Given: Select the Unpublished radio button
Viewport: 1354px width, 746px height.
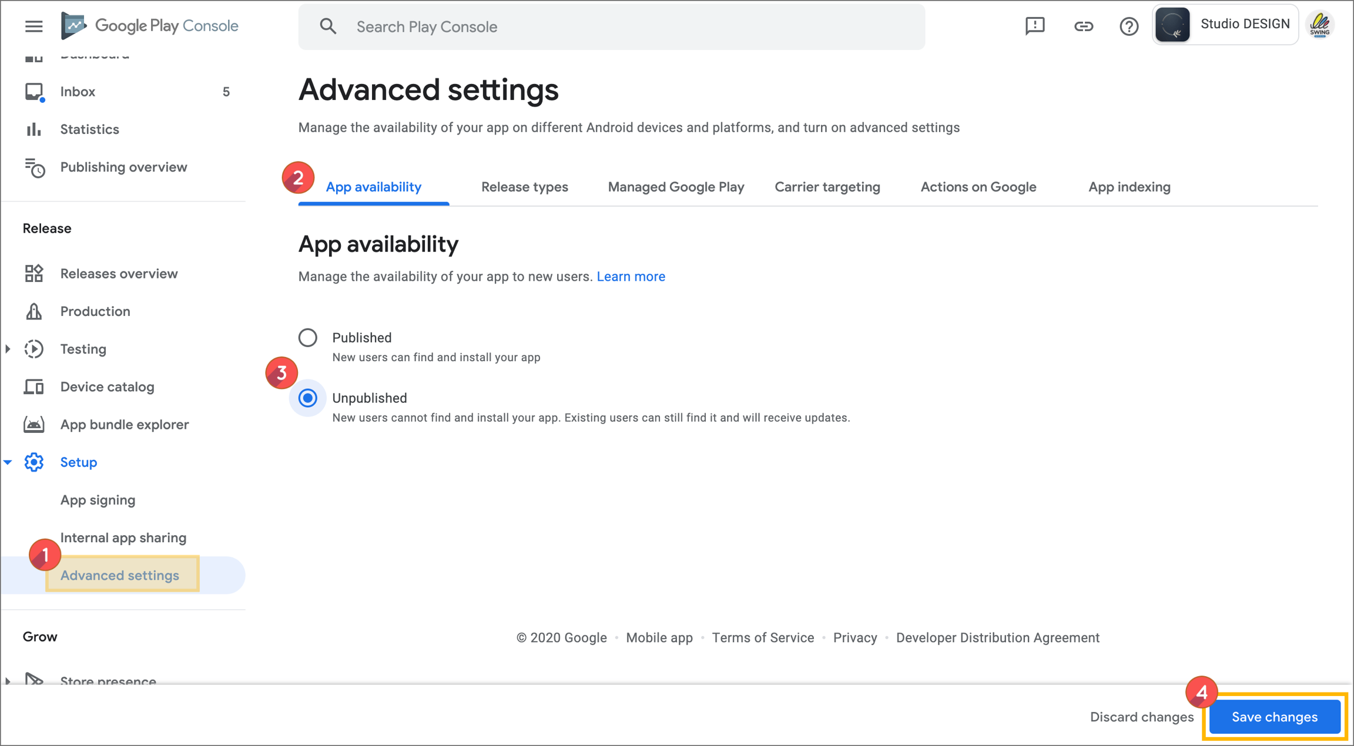Looking at the screenshot, I should pyautogui.click(x=308, y=398).
